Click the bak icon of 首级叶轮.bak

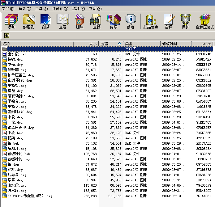[x=5, y=154]
